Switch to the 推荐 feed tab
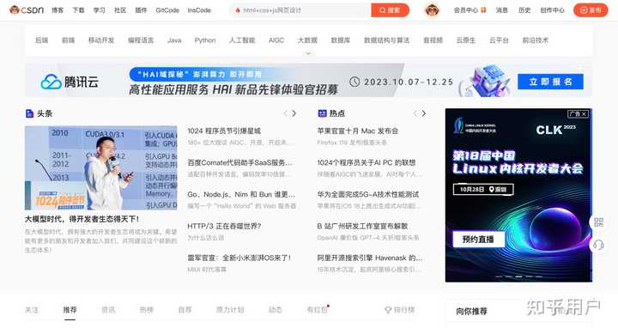The image size is (618, 328). [x=70, y=310]
